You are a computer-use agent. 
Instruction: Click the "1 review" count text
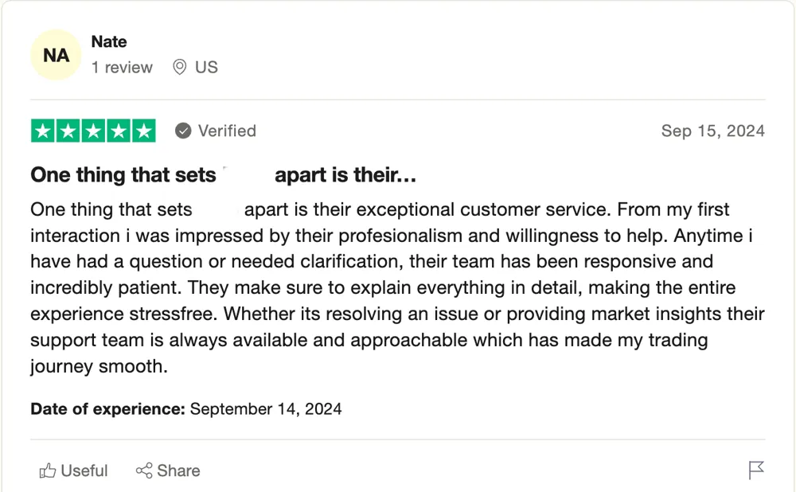pyautogui.click(x=122, y=68)
